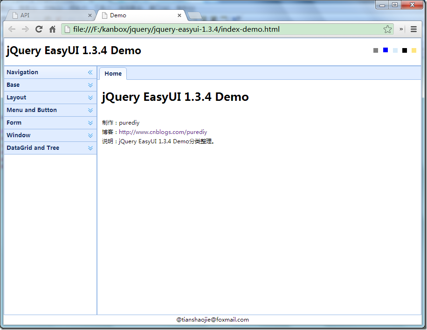
Task: Open a new browser tab
Action: click(x=195, y=16)
